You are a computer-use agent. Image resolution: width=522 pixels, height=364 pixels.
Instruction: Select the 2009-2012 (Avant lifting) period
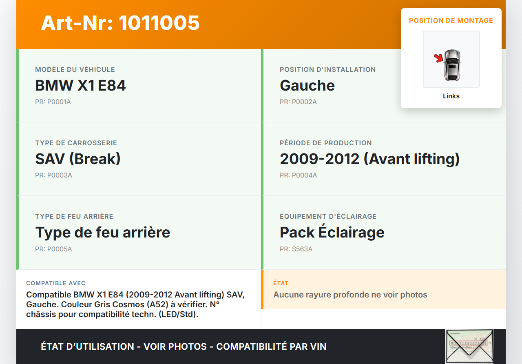pyautogui.click(x=369, y=159)
